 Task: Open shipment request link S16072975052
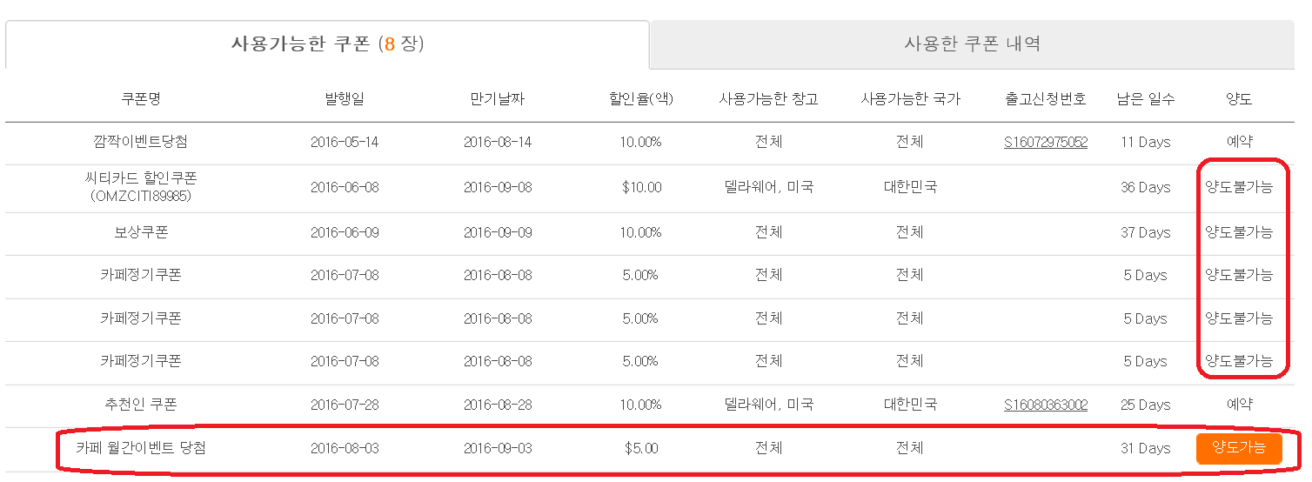1045,143
